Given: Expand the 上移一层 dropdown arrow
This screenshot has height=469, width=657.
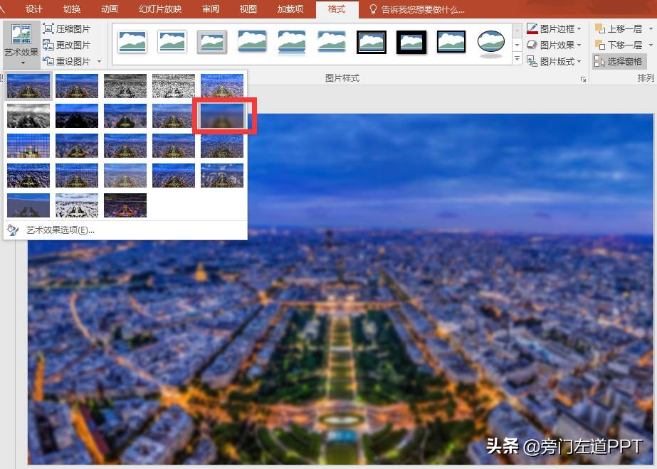Looking at the screenshot, I should 651,28.
